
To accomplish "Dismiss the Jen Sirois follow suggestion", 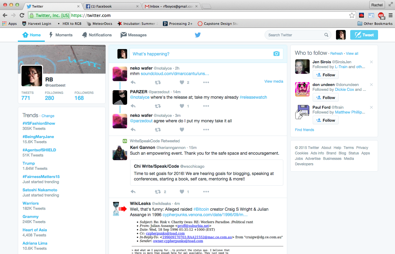I will click(x=371, y=62).
